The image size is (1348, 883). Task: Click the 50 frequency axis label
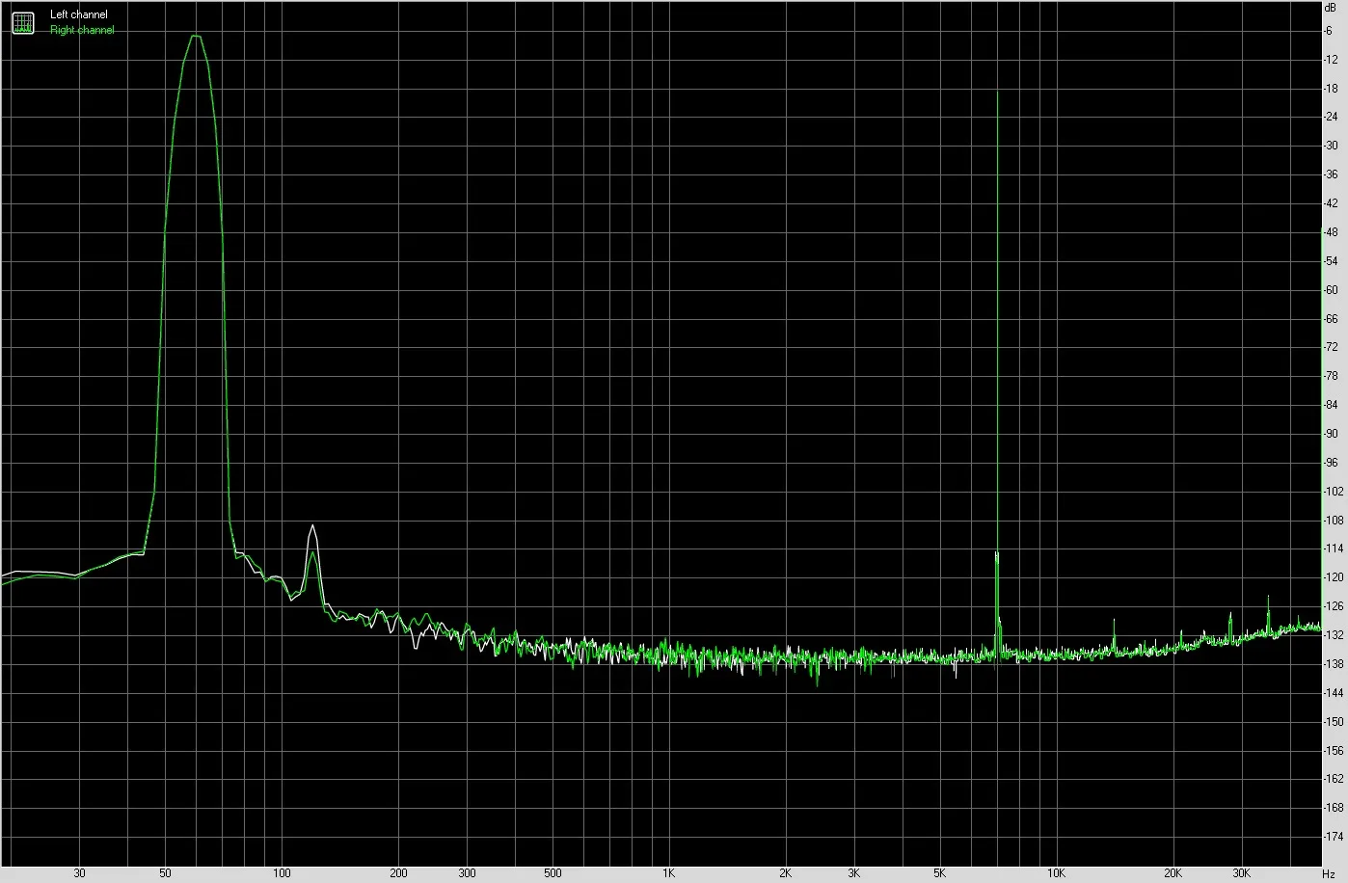165,873
